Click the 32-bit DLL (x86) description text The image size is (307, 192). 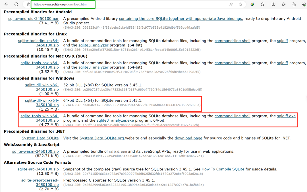pos(103,85)
